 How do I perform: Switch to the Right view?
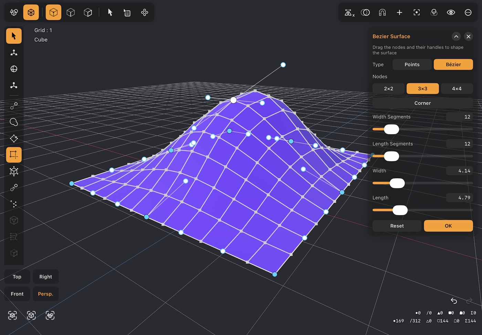45,277
